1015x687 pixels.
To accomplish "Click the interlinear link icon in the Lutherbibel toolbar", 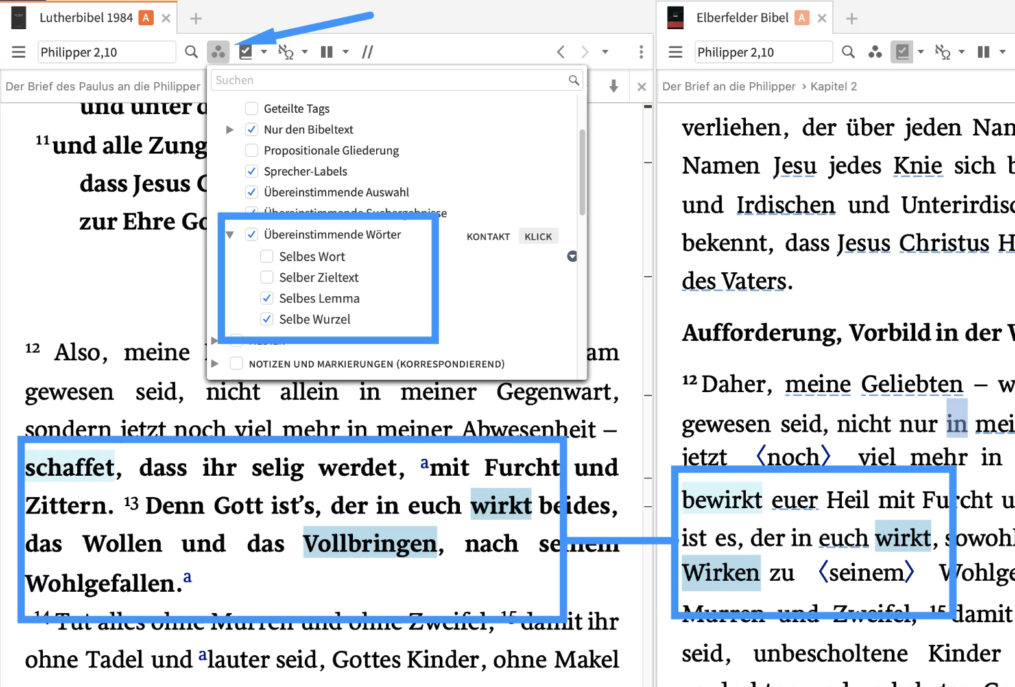I will coord(286,52).
